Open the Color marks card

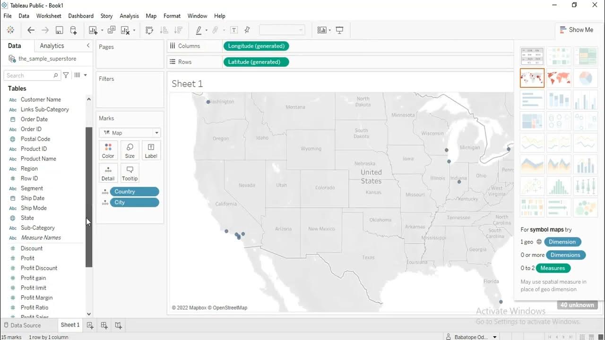[x=108, y=150]
